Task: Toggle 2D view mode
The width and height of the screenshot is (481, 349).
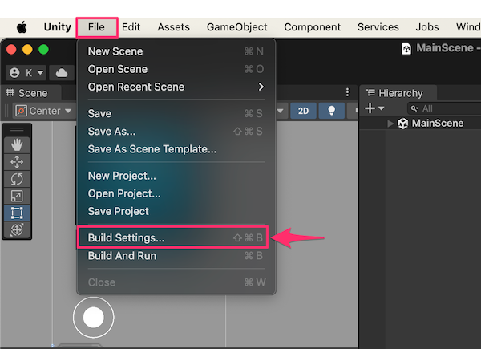Action: click(x=303, y=111)
